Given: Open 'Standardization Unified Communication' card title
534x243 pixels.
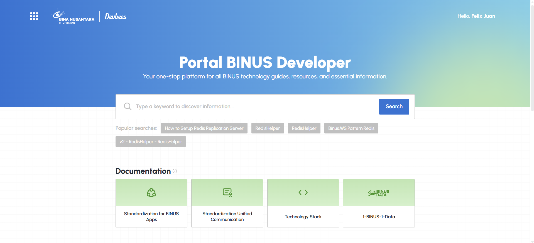Looking at the screenshot, I should 227,217.
